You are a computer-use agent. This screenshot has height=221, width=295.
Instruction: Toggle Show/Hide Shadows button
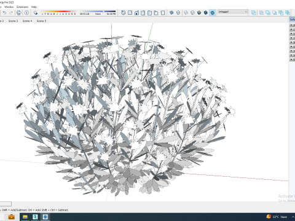coord(36,13)
